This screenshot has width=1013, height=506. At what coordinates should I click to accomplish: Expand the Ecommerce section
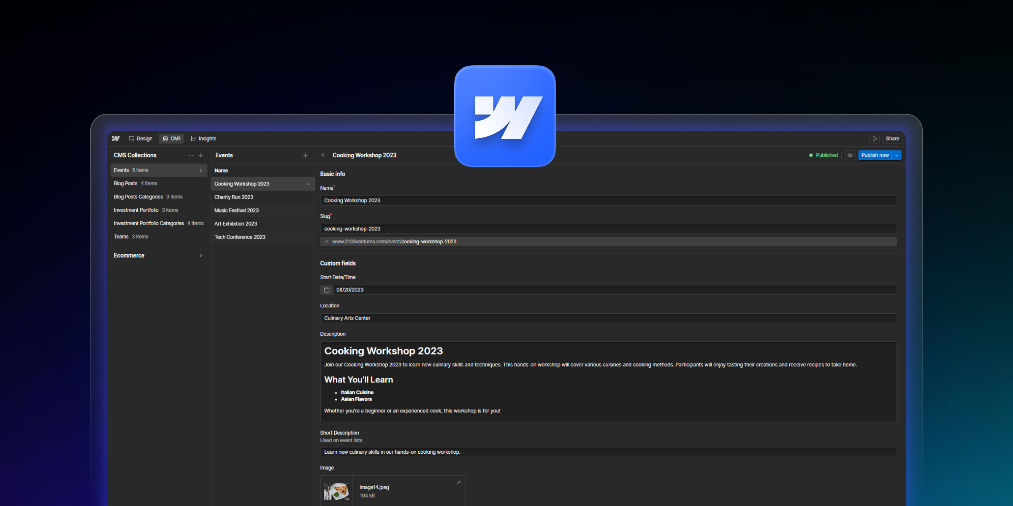tap(201, 255)
